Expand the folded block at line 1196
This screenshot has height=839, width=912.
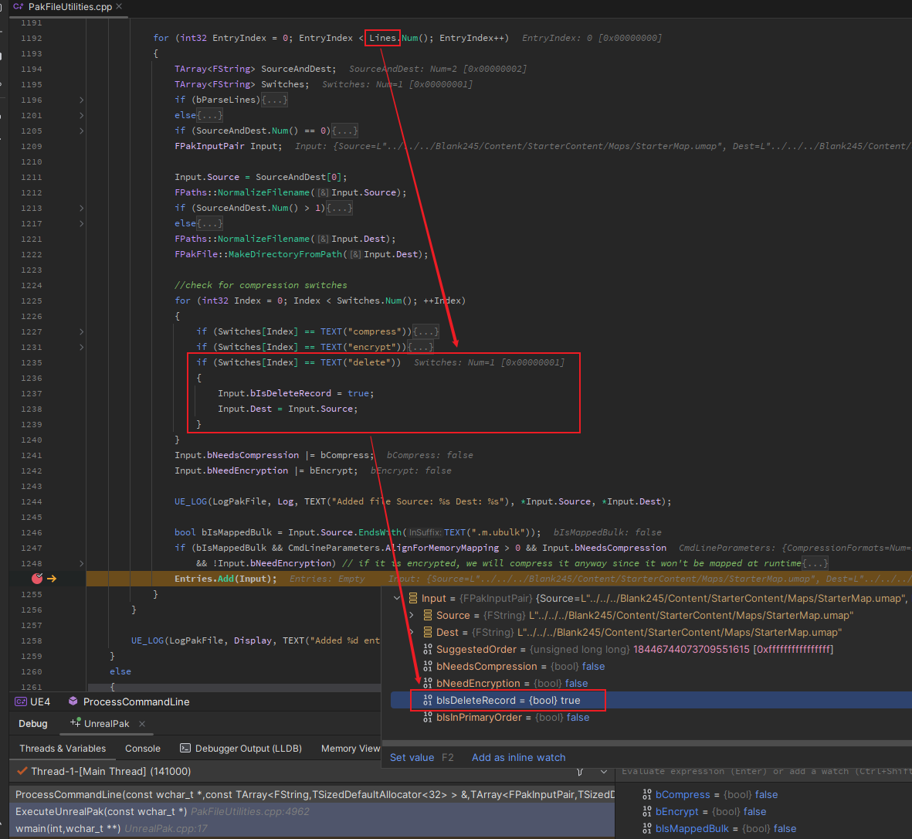point(82,100)
